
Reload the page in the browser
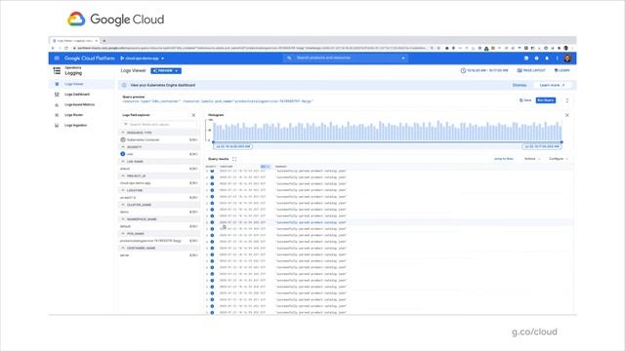coord(66,48)
